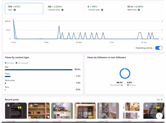Open the wardrobe with storage drawers post
The width and height of the screenshot is (166, 123).
coord(85,111)
